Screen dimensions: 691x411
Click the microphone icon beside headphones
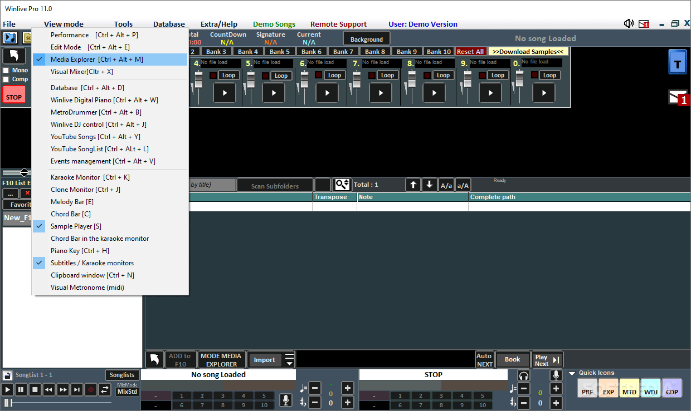coord(556,375)
